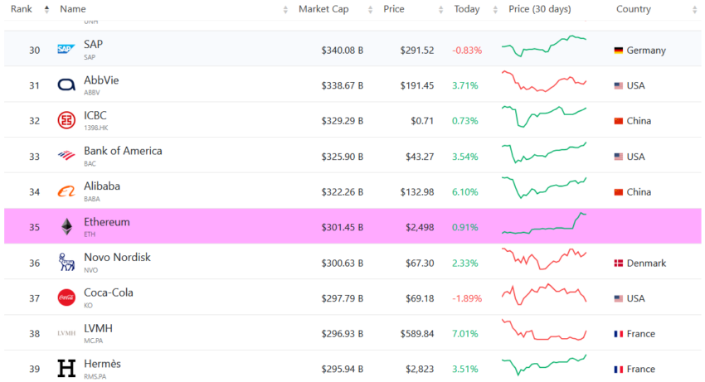Viewport: 705px width, 382px height.
Task: Click the AbbVie logo icon
Action: click(66, 85)
